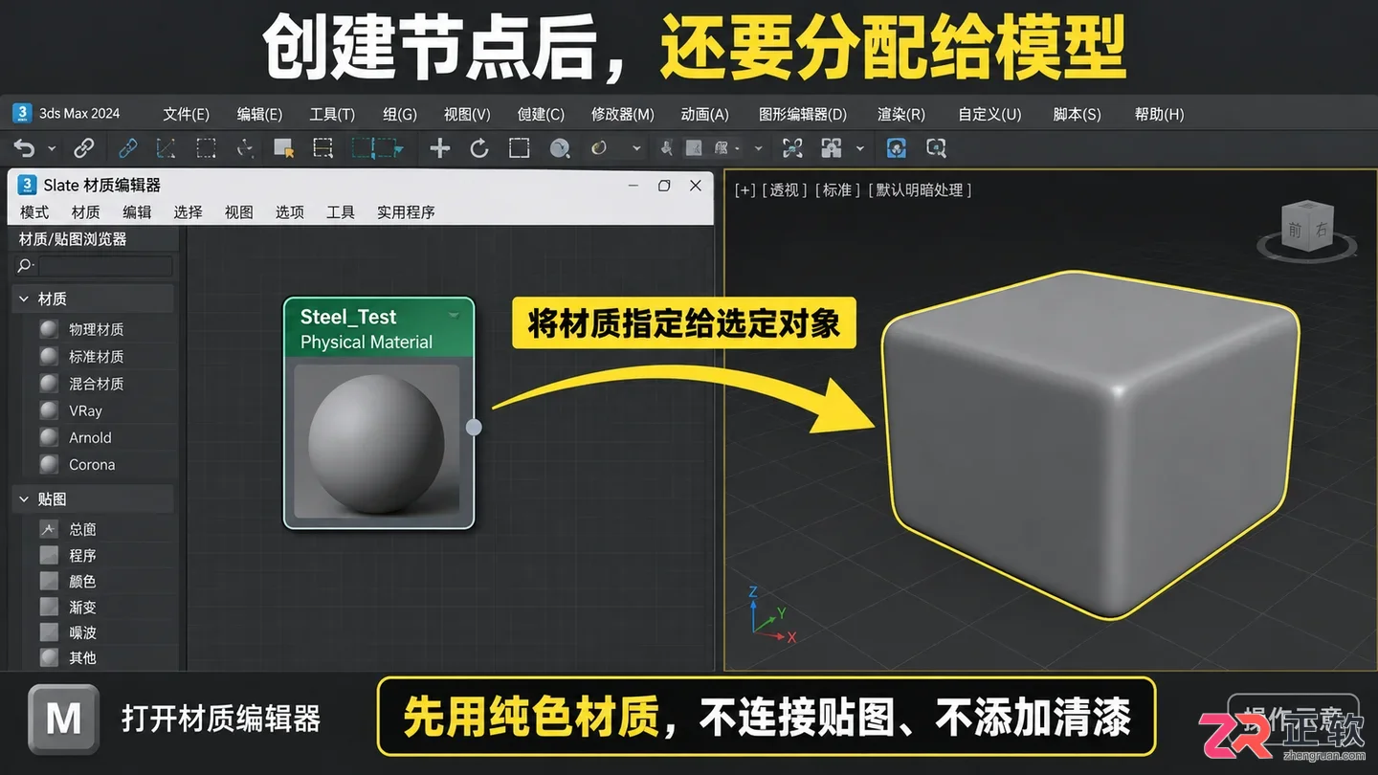Activate the Select and Move cross tool

tap(439, 148)
